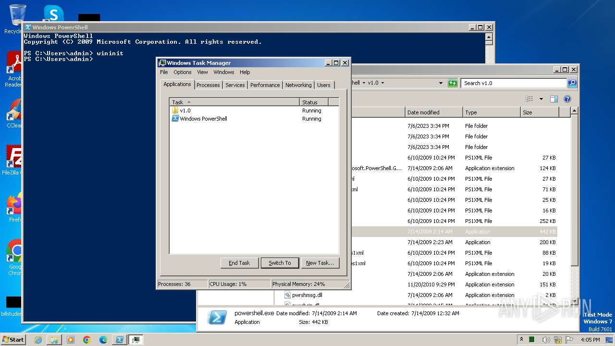
Task: Switch to the Networking tab
Action: tap(298, 85)
